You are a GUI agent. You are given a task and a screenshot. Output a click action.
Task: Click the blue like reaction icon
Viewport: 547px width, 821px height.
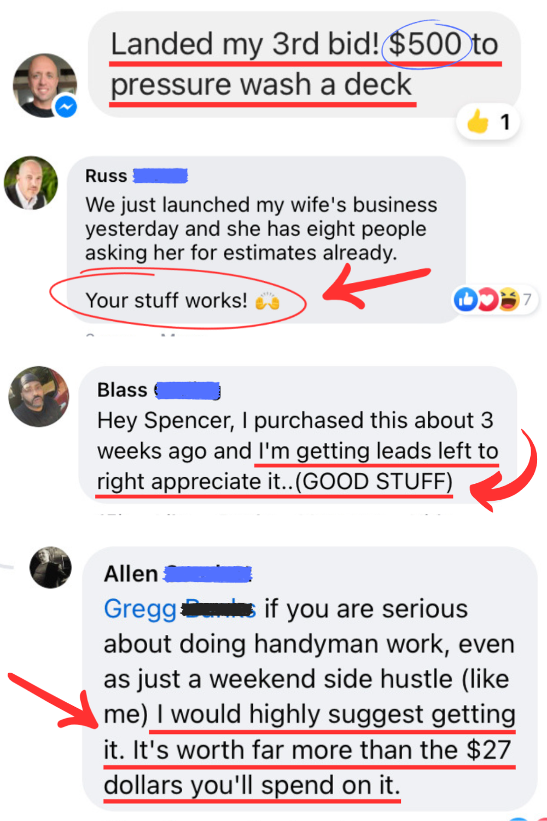466,299
